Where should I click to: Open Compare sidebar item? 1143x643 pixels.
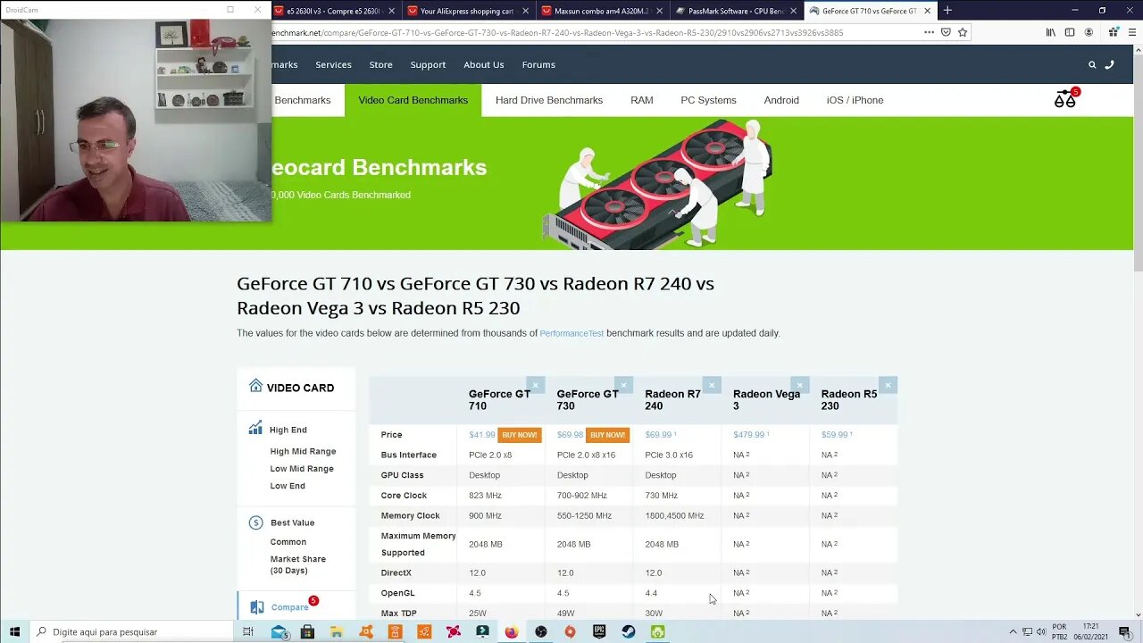289,607
